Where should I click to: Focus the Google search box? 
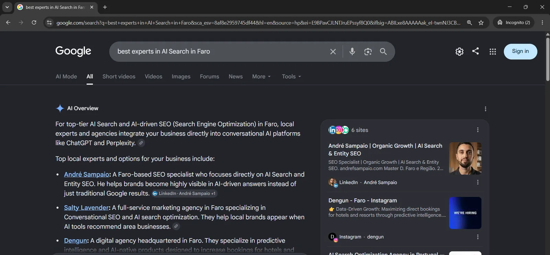click(x=220, y=51)
